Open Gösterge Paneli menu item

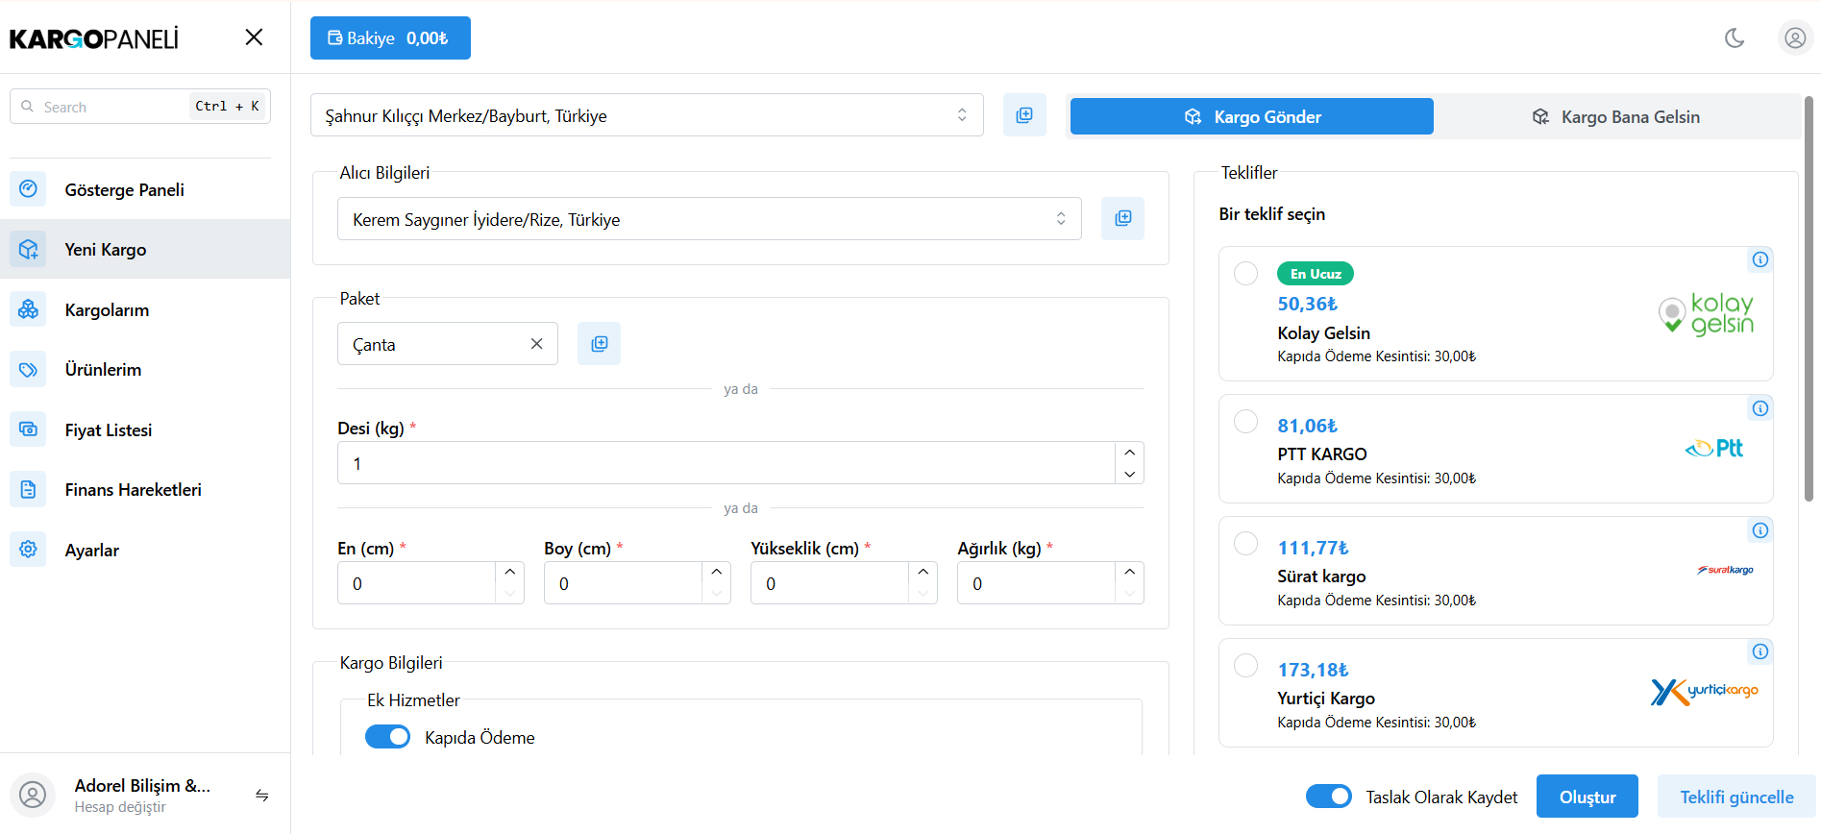(145, 189)
